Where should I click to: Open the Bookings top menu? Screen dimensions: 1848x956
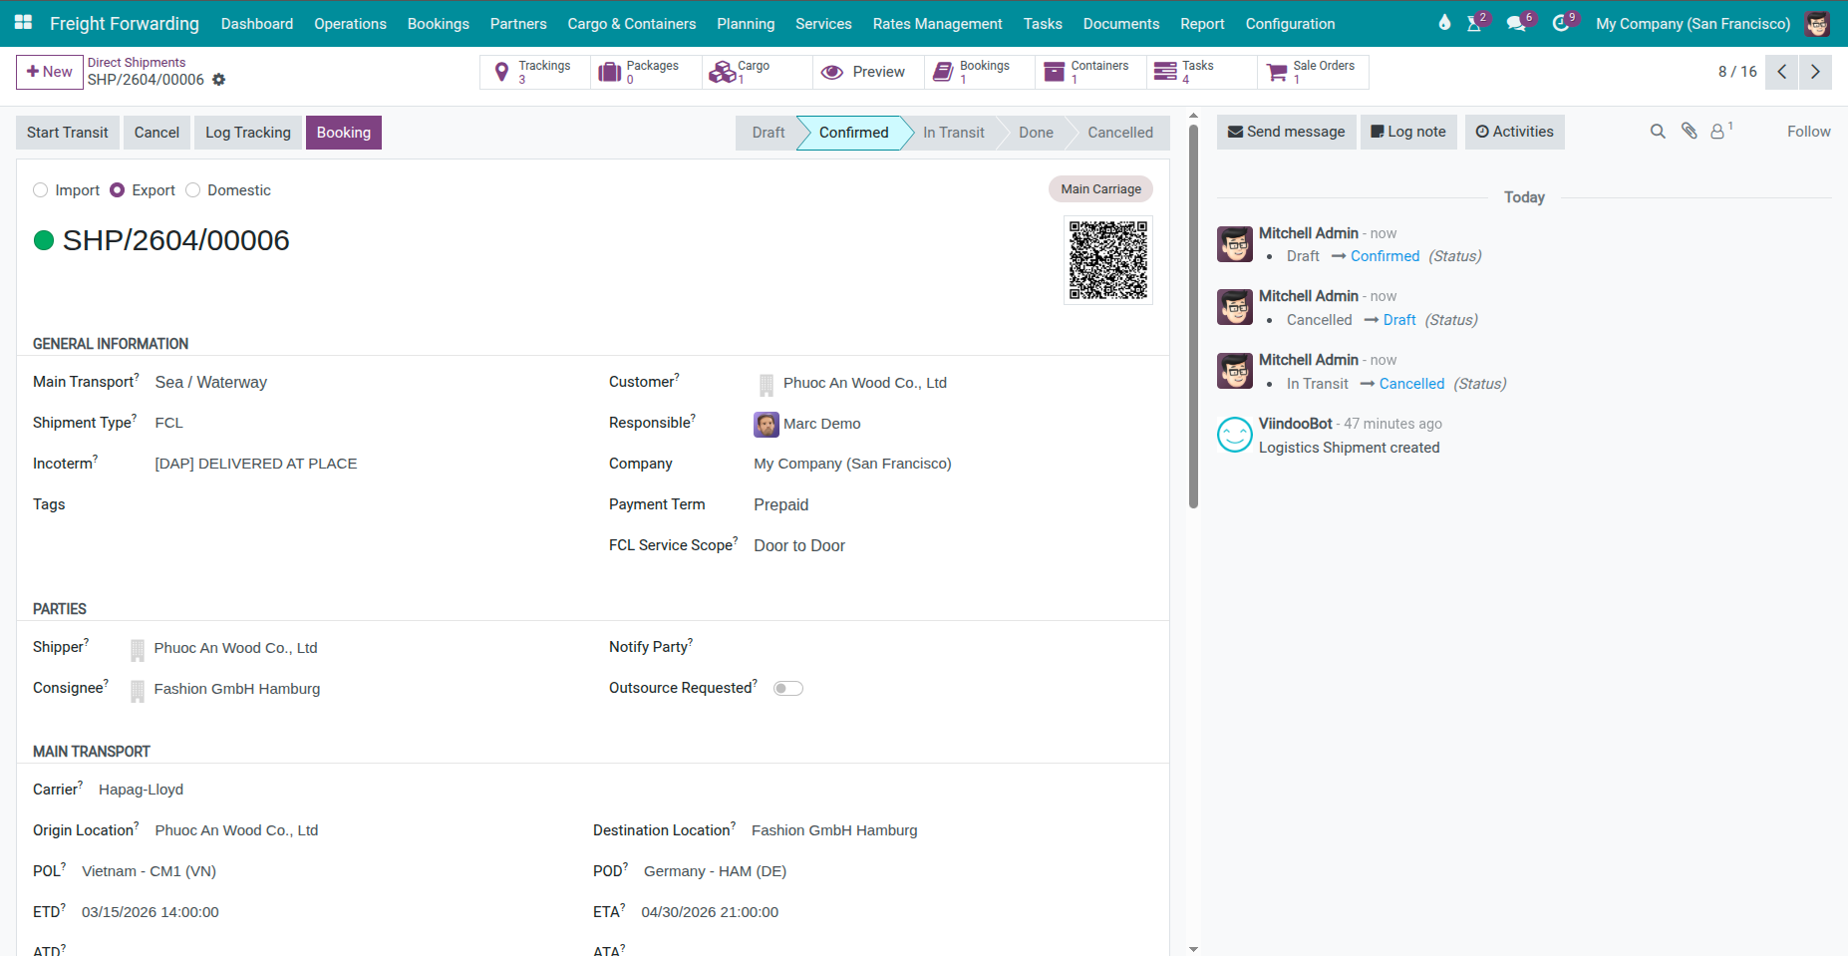coord(438,23)
